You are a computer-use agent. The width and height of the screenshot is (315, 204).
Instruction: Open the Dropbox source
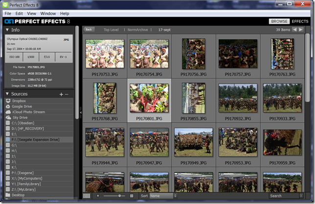tap(39, 101)
